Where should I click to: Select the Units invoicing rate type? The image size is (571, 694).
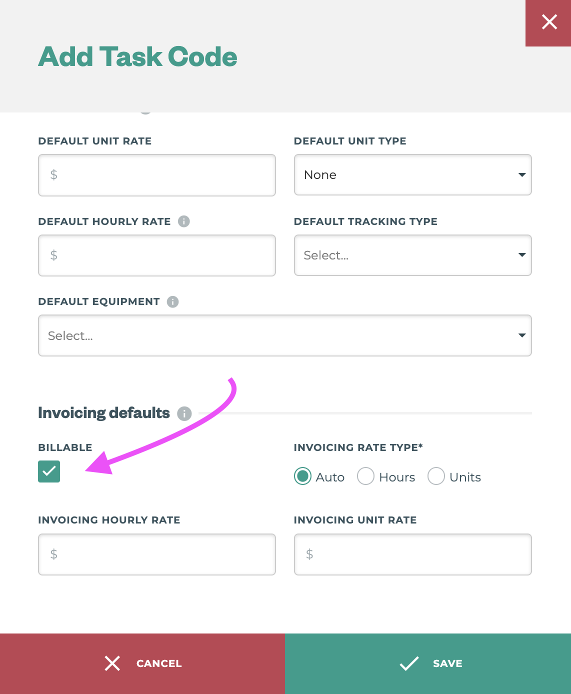tap(436, 476)
